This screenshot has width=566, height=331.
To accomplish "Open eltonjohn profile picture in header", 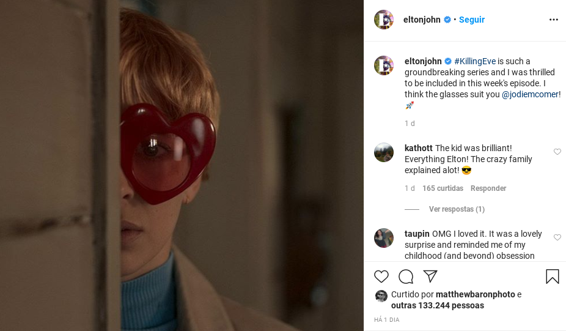I will click(x=384, y=20).
